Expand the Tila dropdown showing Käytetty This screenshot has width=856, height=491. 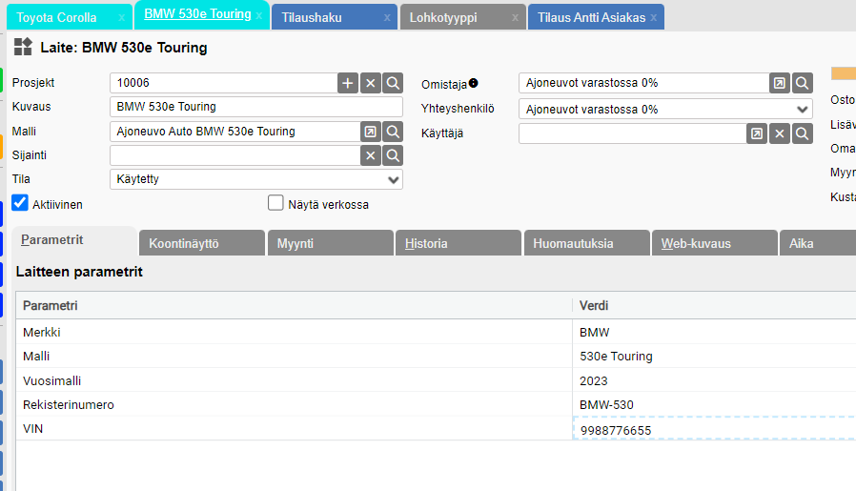[256, 179]
